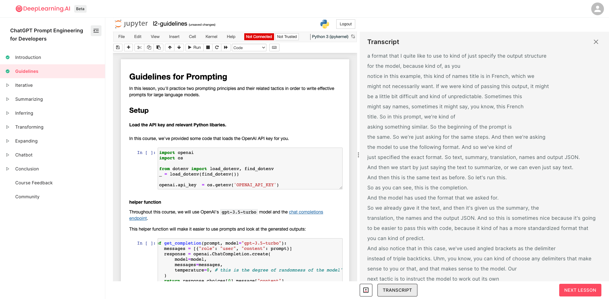
Task: Restart kernel and run all cells
Action: (x=226, y=48)
